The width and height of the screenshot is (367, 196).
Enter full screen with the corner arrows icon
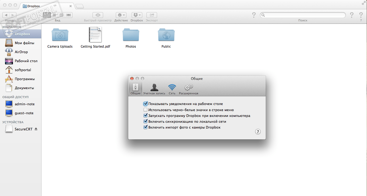coord(364,3)
